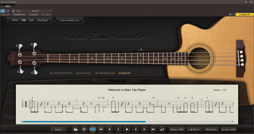Click the capo marker left of 10

click(x=130, y=49)
